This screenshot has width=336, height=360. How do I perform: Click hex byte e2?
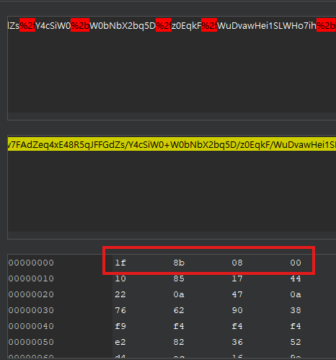point(120,342)
